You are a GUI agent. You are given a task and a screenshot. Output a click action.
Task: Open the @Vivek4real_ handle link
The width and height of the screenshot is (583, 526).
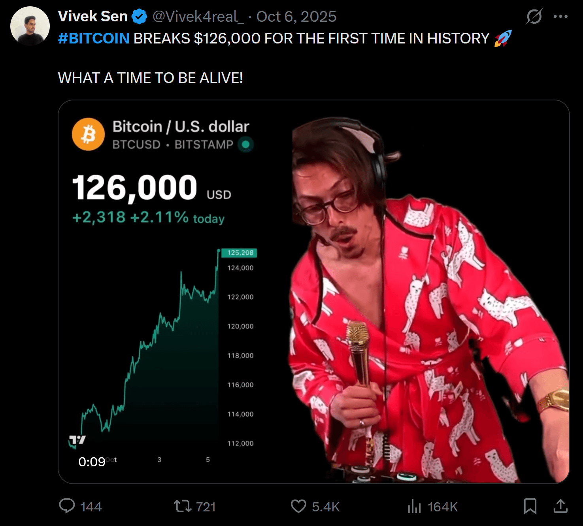click(196, 17)
